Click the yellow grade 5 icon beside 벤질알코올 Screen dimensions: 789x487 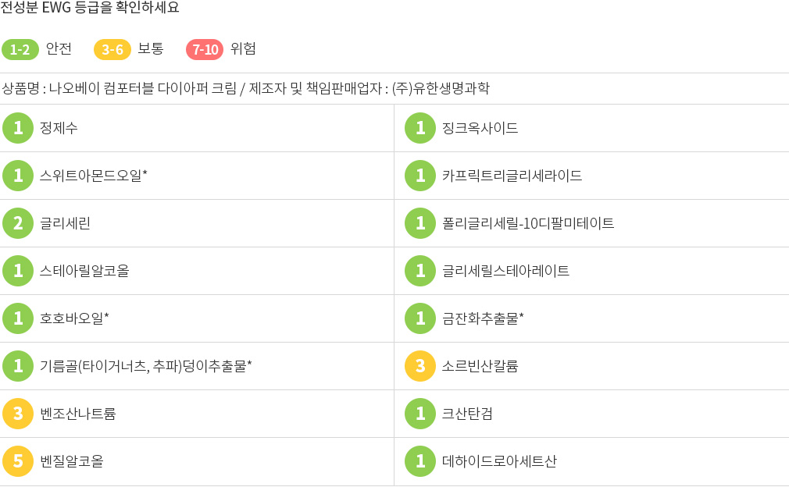click(x=18, y=461)
